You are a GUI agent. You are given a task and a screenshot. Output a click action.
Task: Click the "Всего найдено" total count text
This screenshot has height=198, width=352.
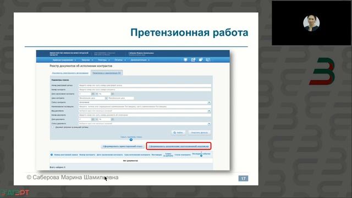click(x=57, y=167)
